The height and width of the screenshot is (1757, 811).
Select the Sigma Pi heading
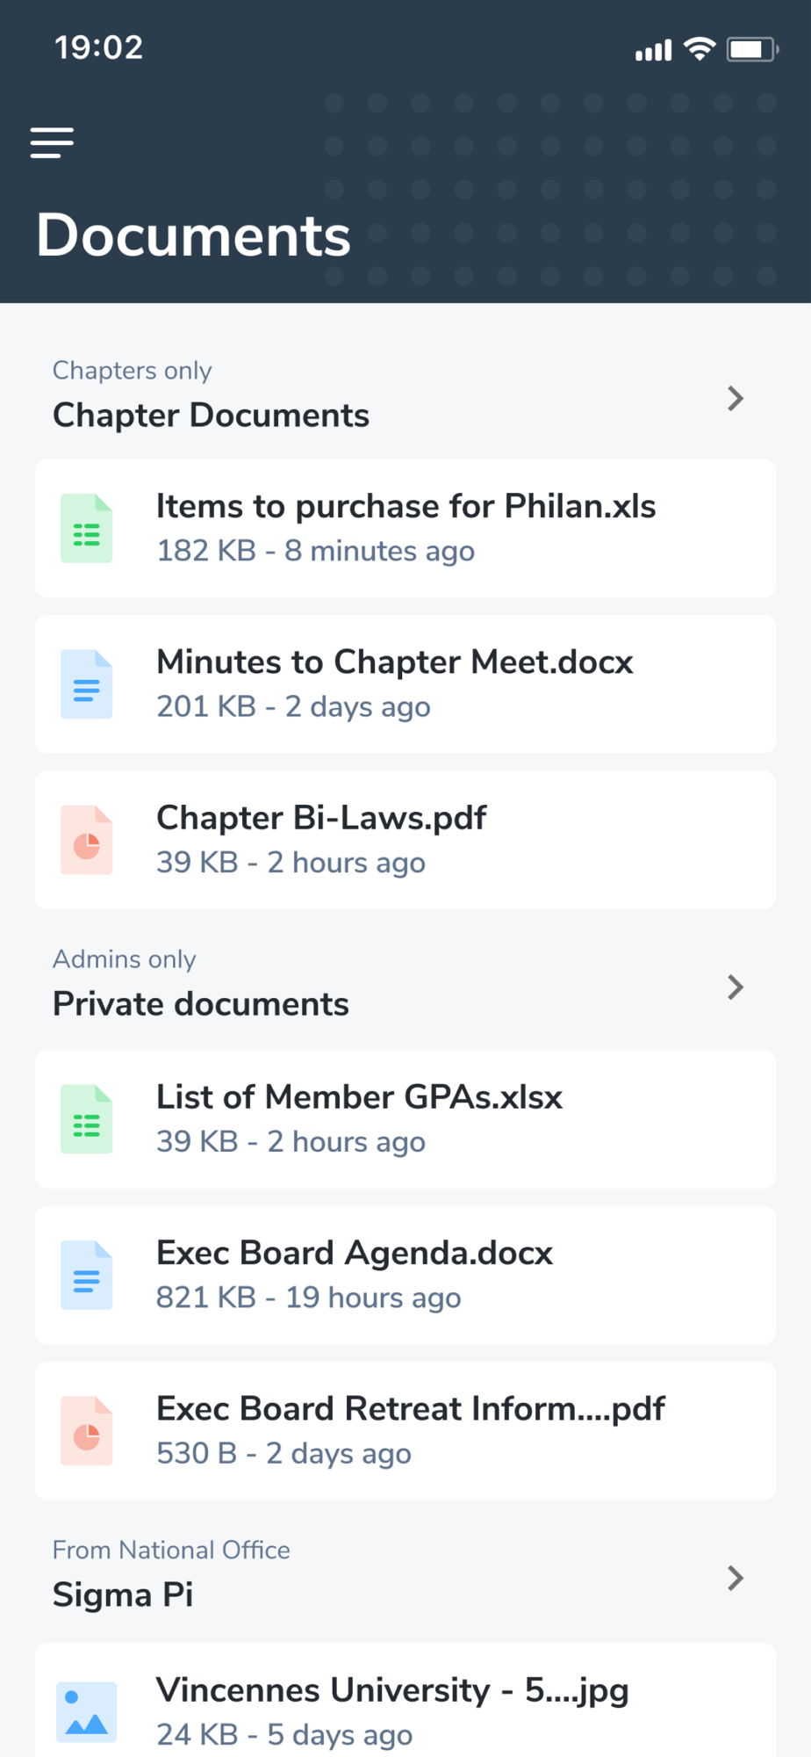click(123, 1594)
